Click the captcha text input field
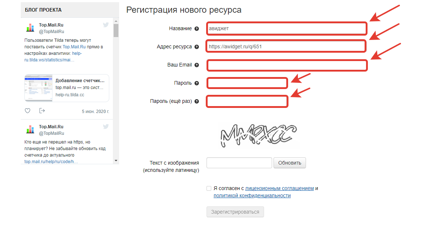The image size is (448, 226). 239,163
